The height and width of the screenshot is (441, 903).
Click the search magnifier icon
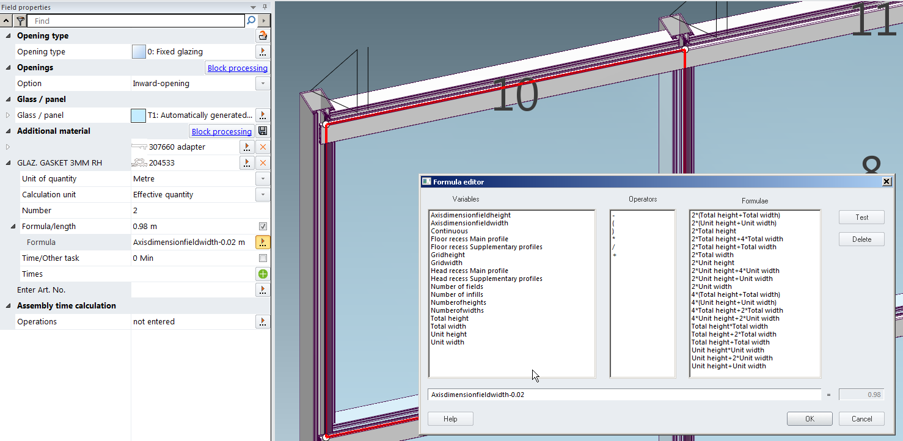pyautogui.click(x=251, y=21)
